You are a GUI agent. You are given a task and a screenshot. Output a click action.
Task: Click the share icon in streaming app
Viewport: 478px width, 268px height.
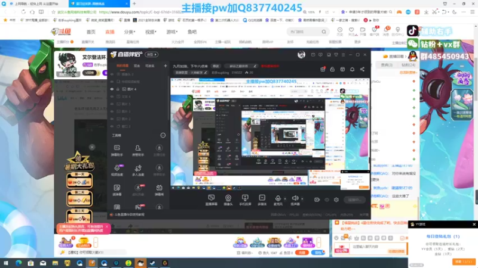point(362,69)
